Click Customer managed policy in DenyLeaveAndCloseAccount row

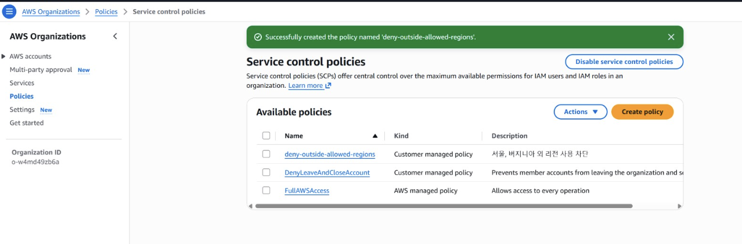click(433, 173)
